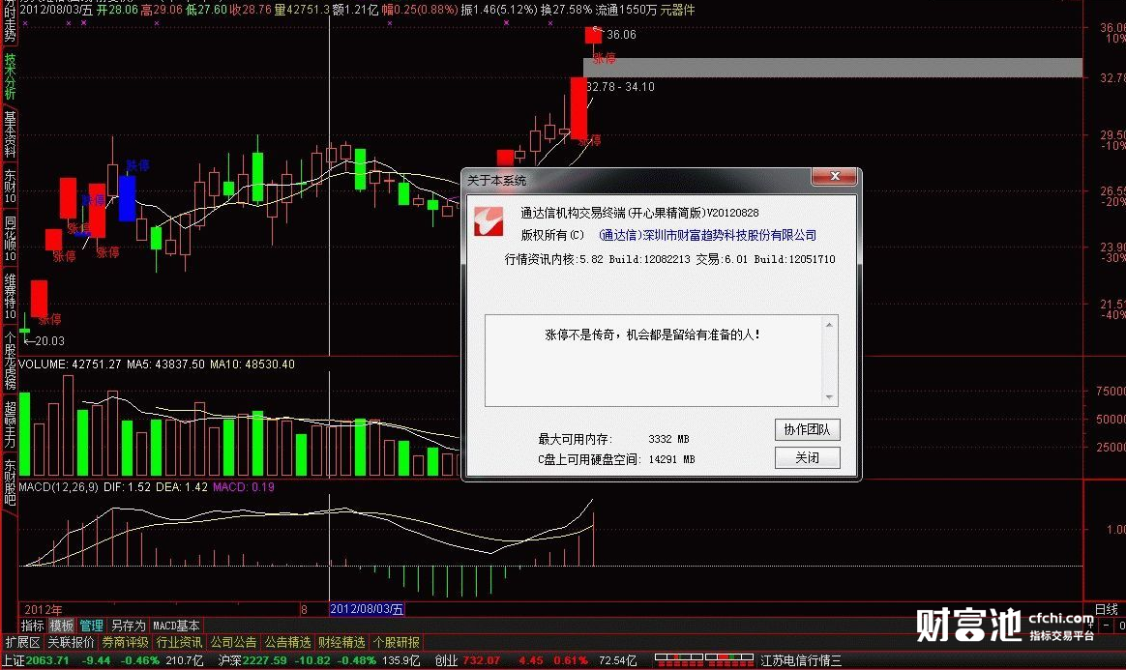Open the 维赛特10 sidebar tab
1126x670 pixels.
click(x=10, y=296)
